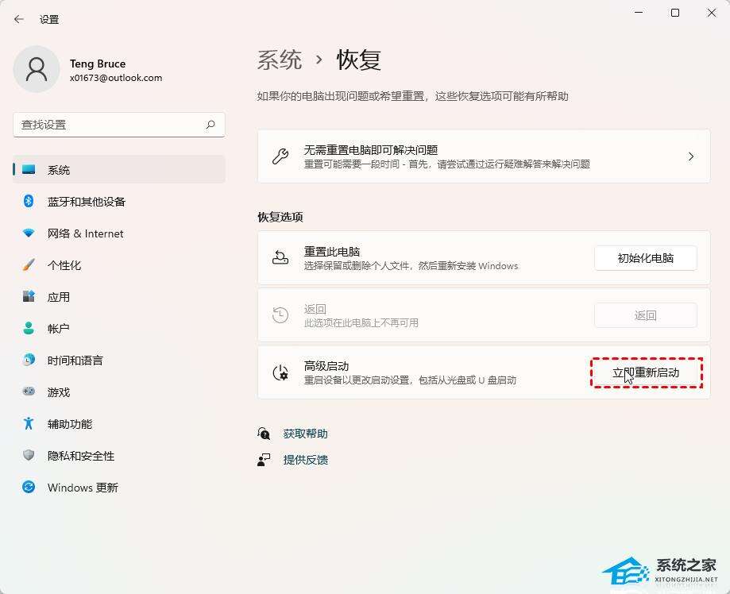Go back using the arrow icon
The height and width of the screenshot is (594, 730).
click(18, 19)
